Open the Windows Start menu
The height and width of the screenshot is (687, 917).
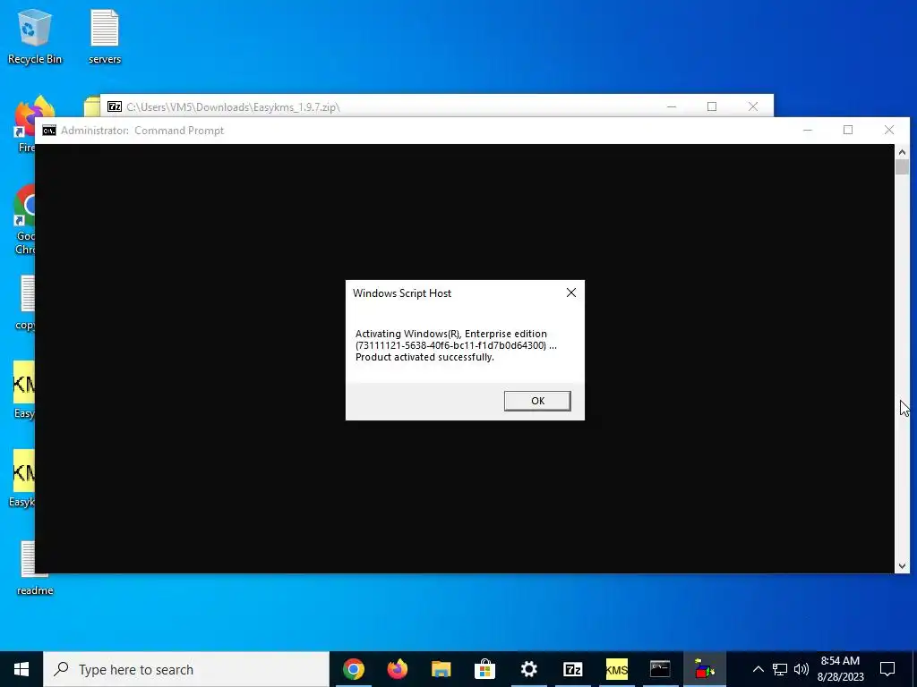click(x=21, y=669)
